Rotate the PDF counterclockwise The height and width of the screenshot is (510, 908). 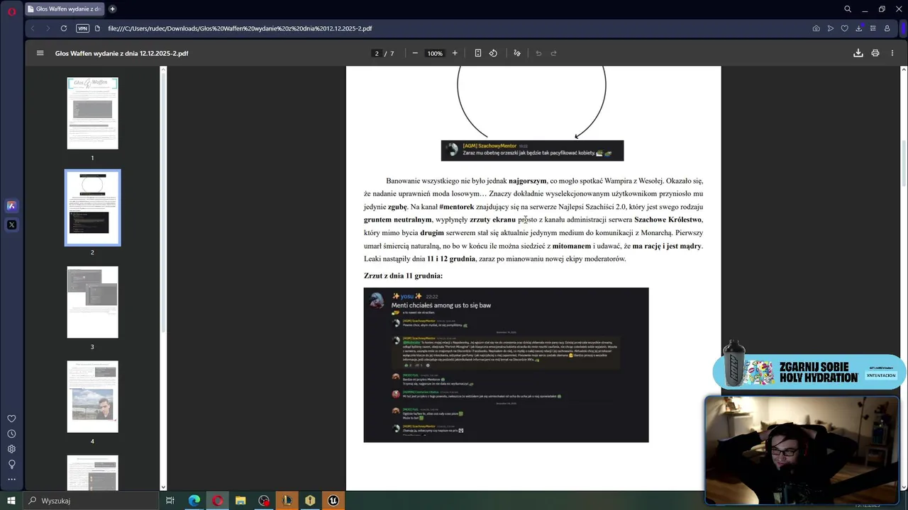tap(493, 53)
